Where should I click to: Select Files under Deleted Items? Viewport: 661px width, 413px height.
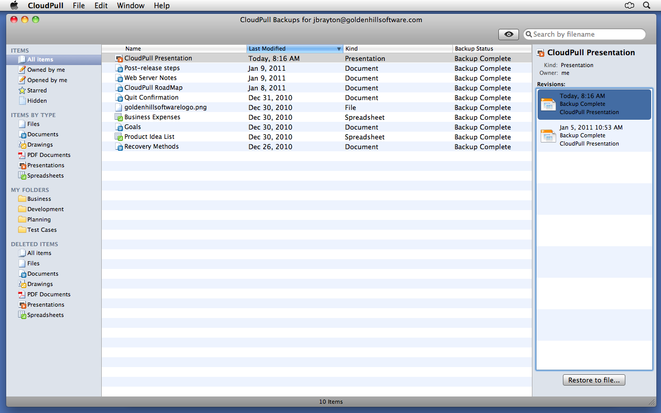(x=34, y=263)
